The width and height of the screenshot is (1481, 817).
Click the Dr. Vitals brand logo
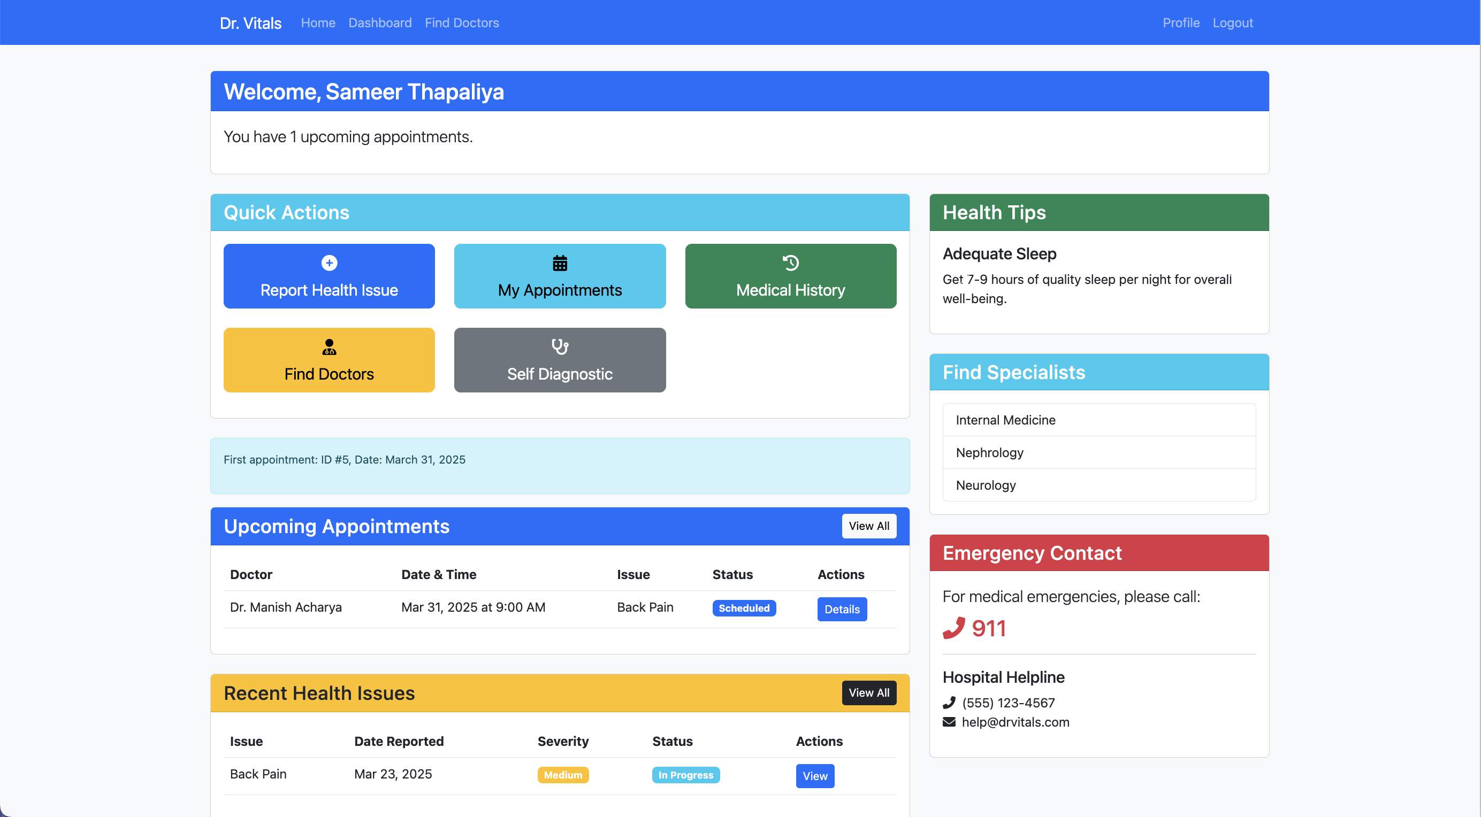point(250,23)
